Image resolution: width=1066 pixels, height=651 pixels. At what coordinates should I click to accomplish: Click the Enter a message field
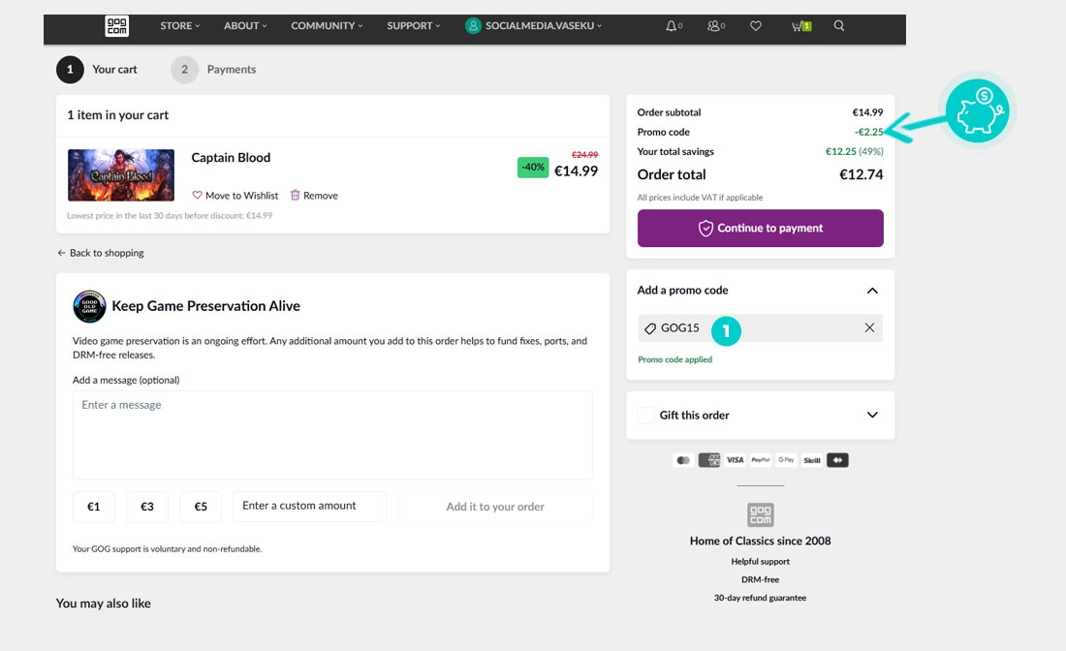(332, 435)
